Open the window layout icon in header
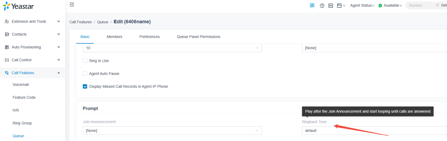Screen dimensions: 447x141 pos(339,6)
